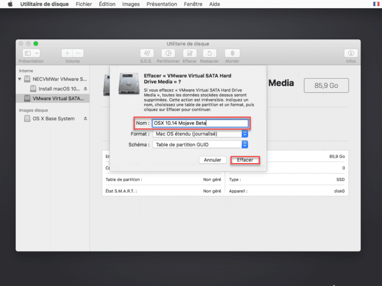This screenshot has width=382, height=286.
Task: Click the Nom text field
Action: click(x=200, y=123)
